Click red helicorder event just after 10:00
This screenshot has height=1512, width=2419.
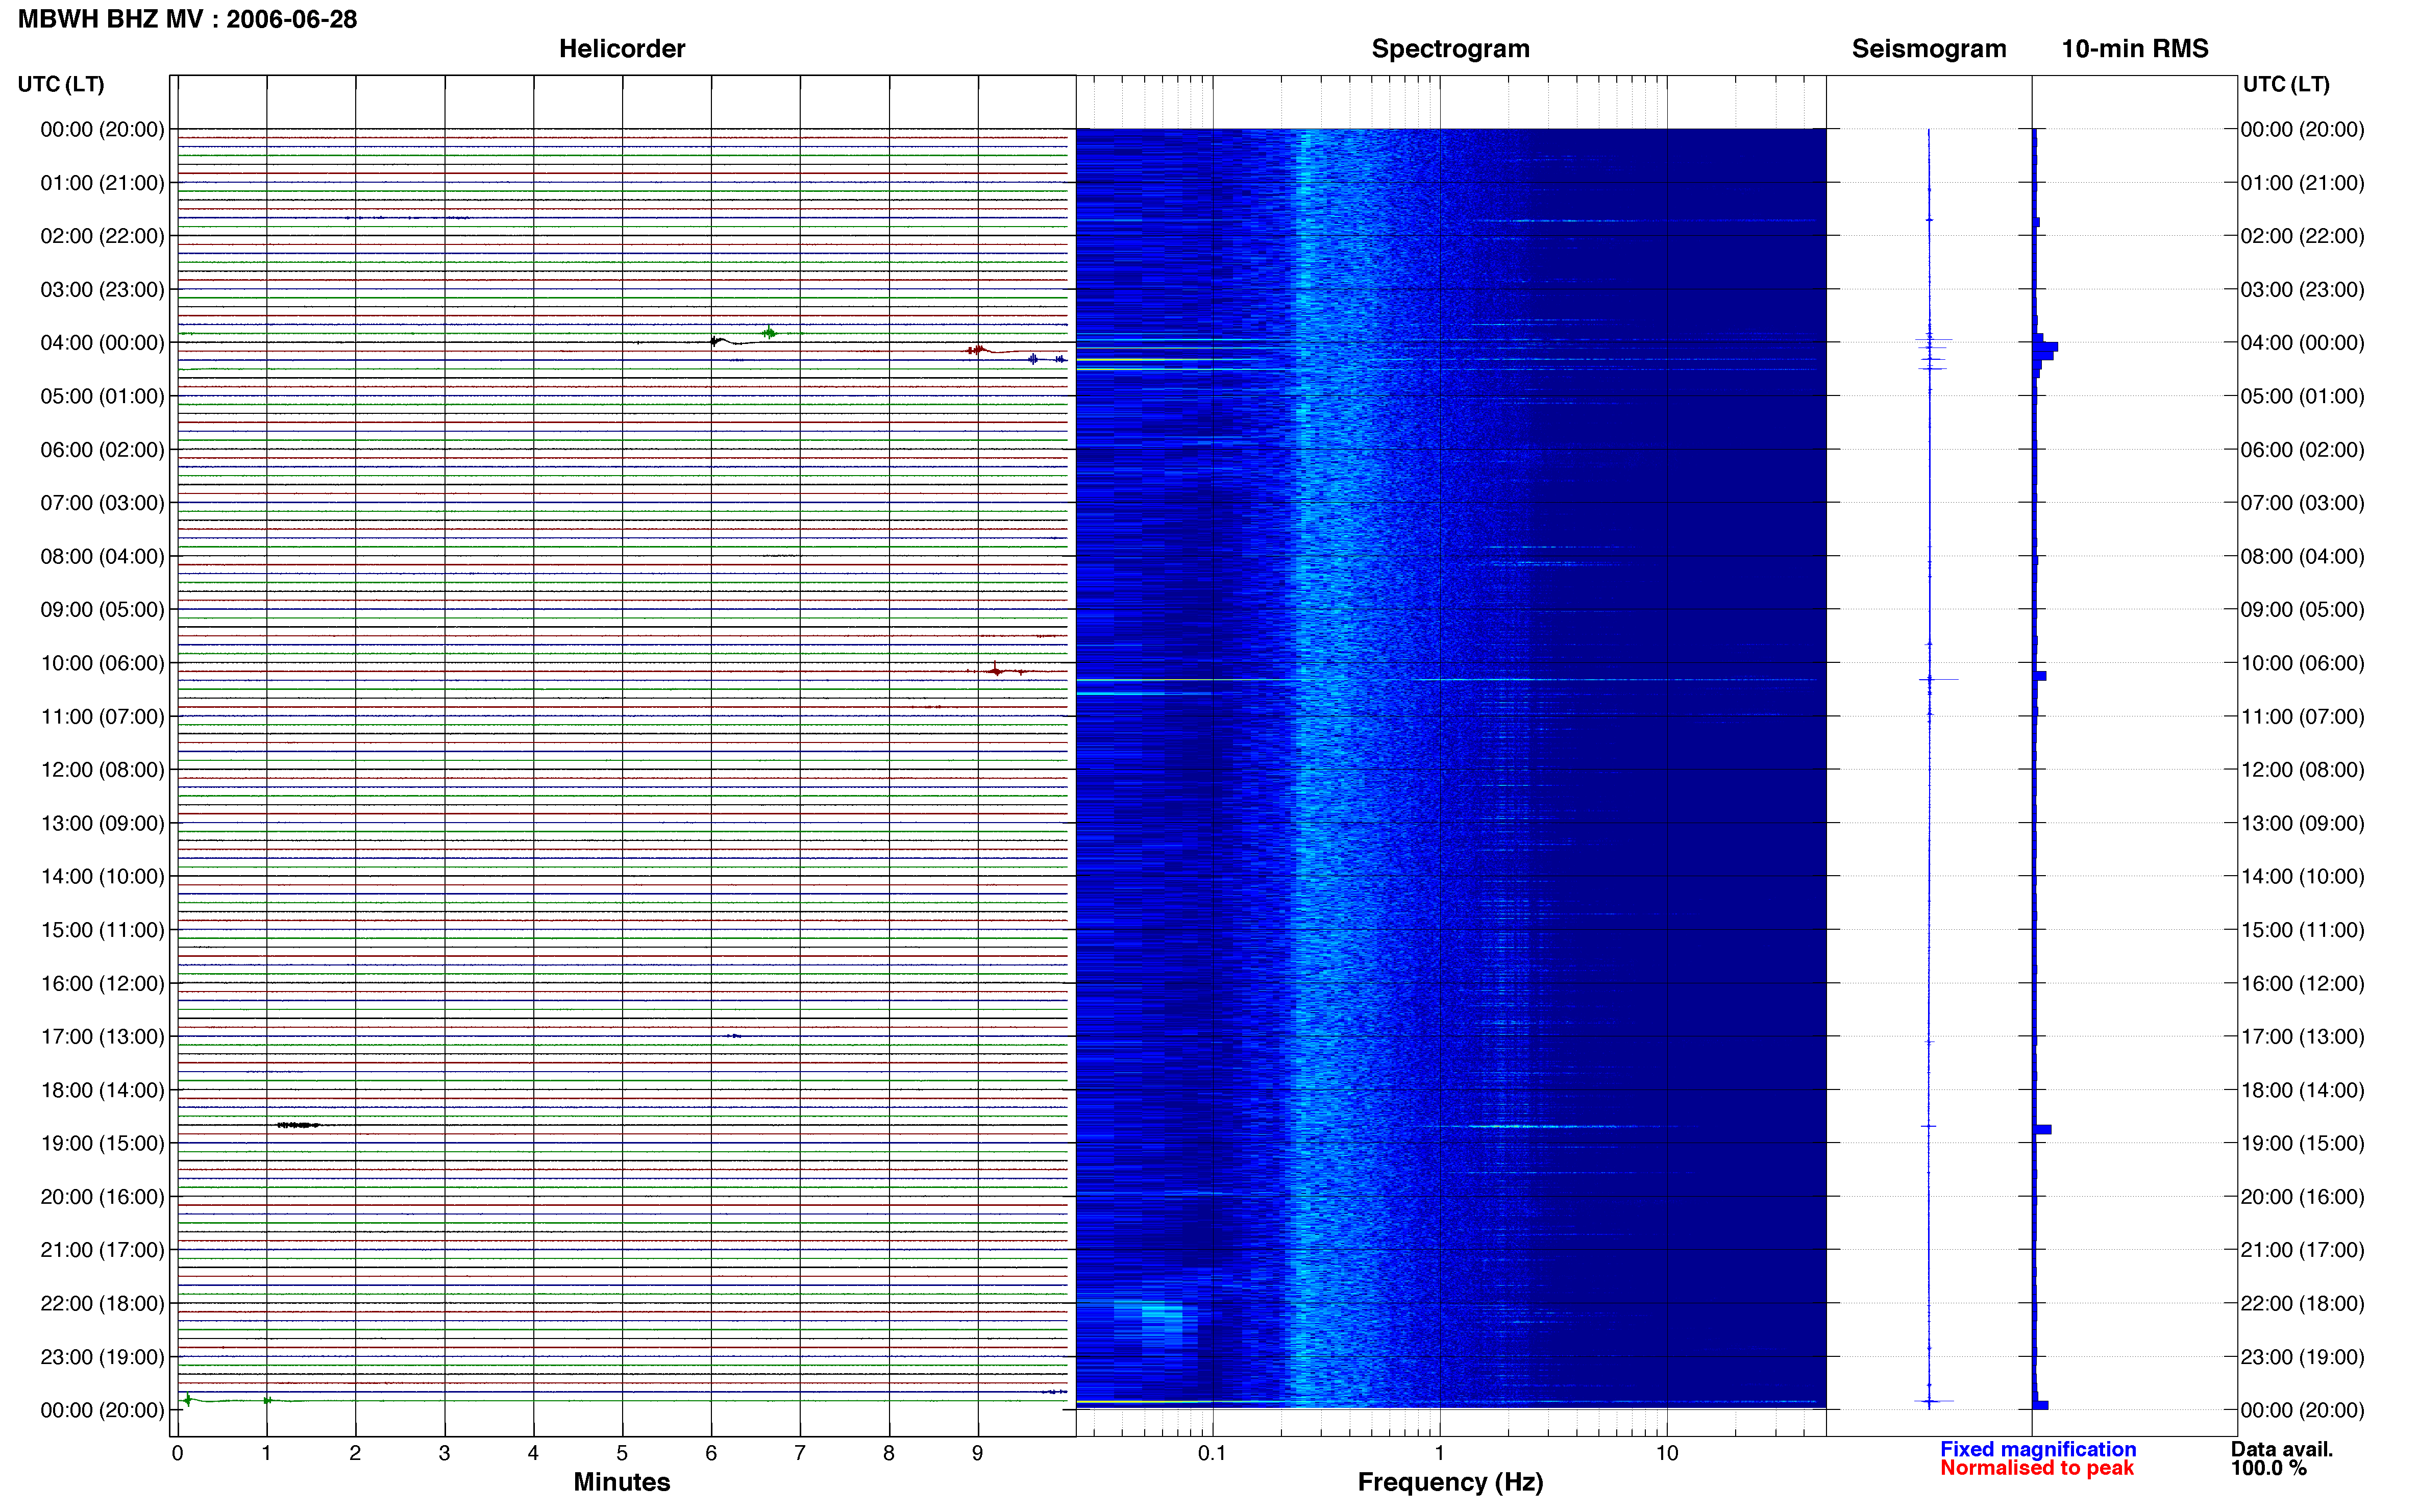(x=996, y=670)
